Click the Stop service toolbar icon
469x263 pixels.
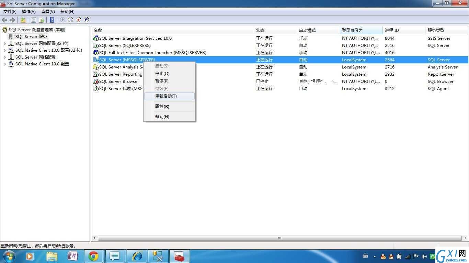coord(78,20)
